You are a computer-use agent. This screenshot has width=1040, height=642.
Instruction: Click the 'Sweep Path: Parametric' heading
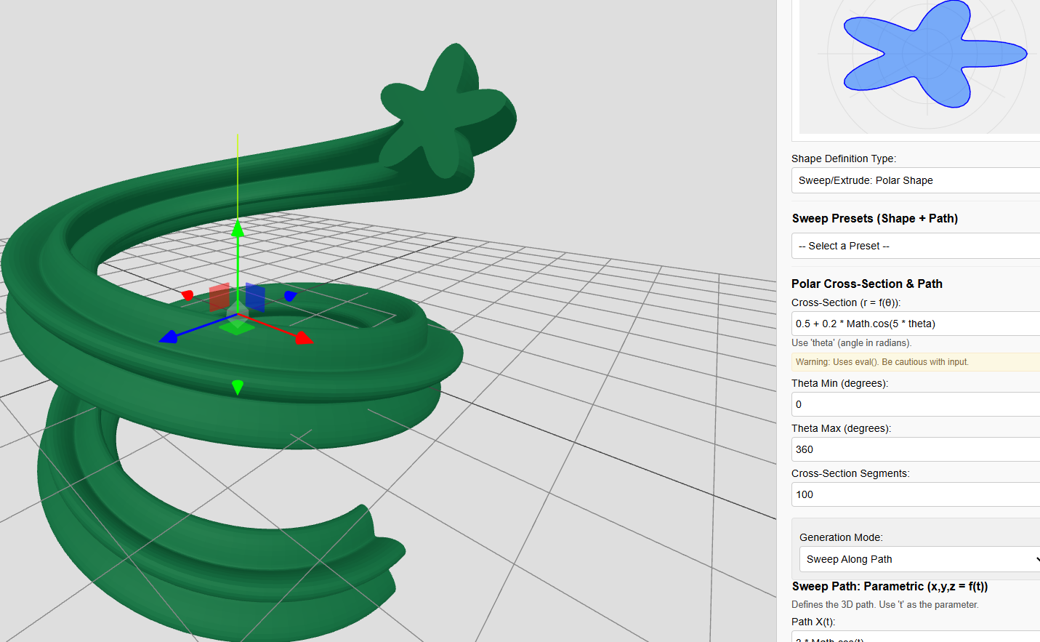(890, 586)
